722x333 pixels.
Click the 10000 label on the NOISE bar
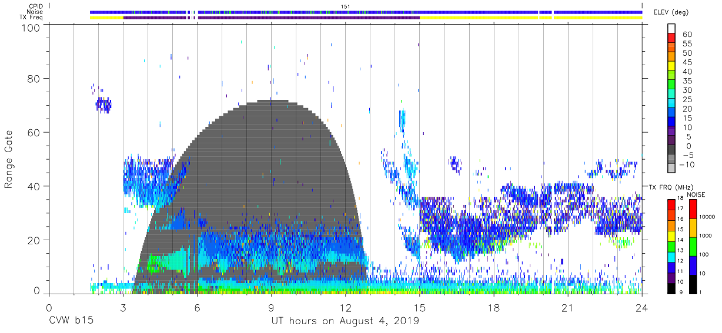pyautogui.click(x=707, y=217)
